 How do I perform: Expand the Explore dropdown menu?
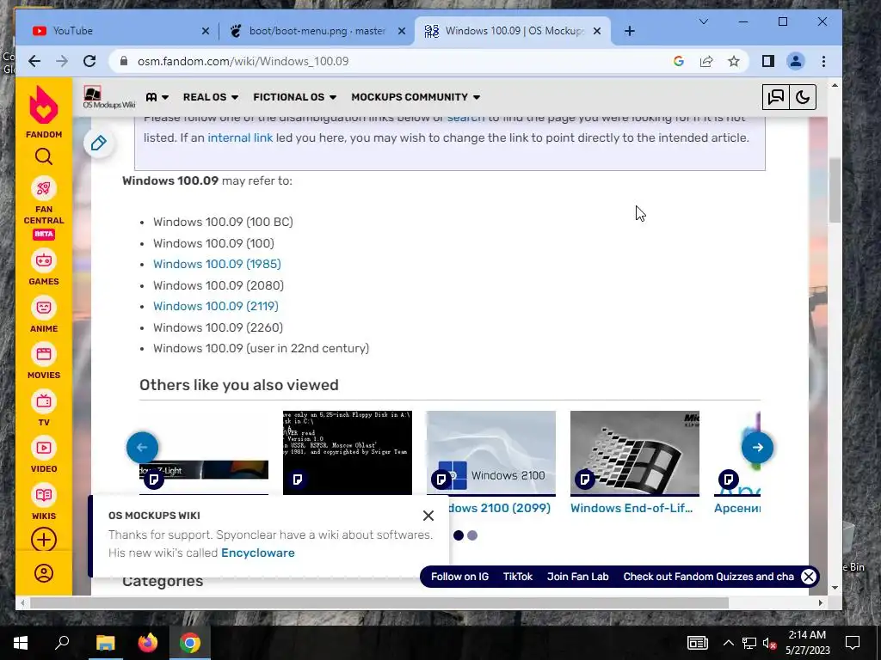point(157,97)
